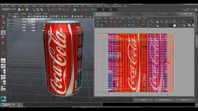Open Tool menu in UV Texture Editor

(117, 18)
